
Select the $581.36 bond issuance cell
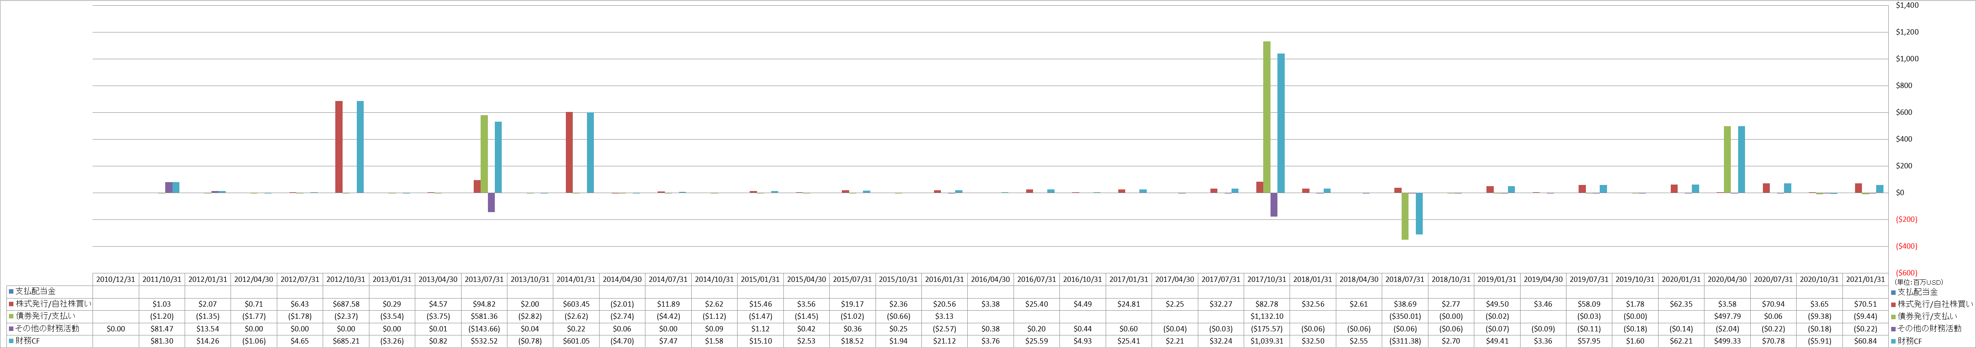coord(484,317)
